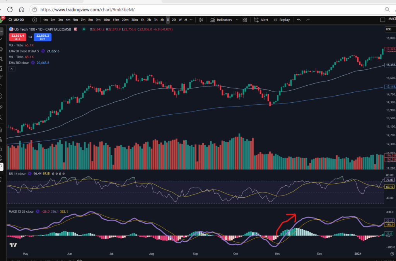The image size is (396, 261).
Task: Create a new Alert
Action: coord(261,20)
